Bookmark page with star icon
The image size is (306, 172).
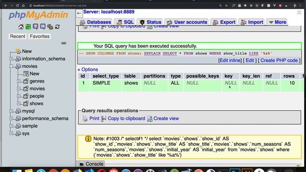point(226,5)
